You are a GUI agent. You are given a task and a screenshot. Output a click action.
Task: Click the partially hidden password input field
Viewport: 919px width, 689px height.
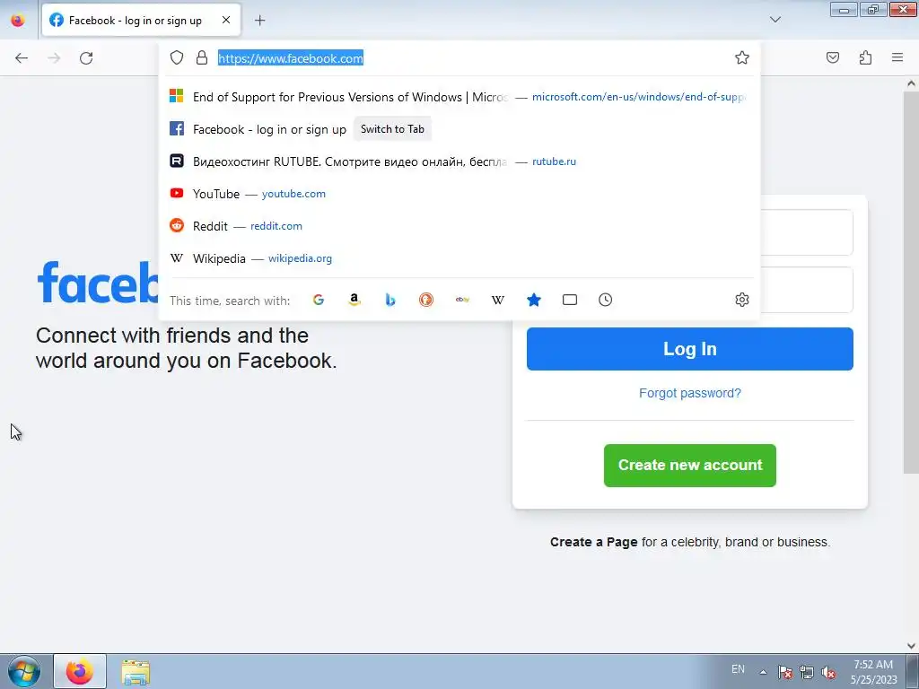point(807,290)
